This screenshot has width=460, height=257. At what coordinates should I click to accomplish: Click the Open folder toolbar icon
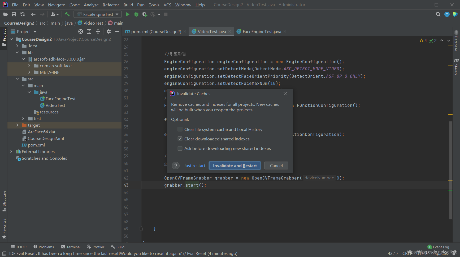click(5, 14)
